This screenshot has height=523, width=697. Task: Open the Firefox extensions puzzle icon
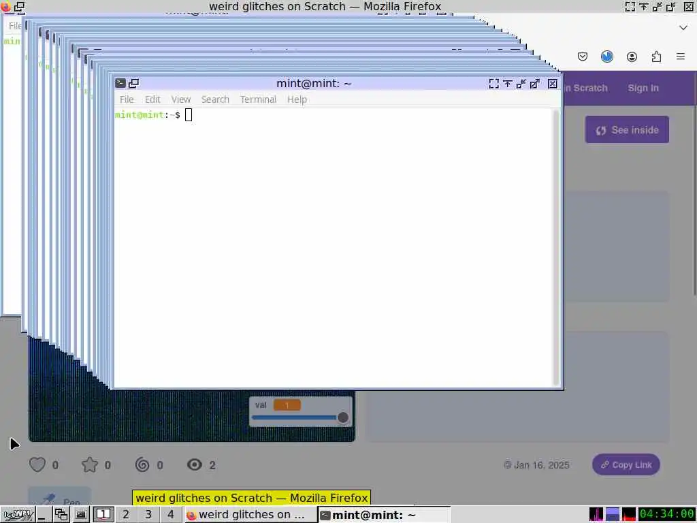pos(656,57)
